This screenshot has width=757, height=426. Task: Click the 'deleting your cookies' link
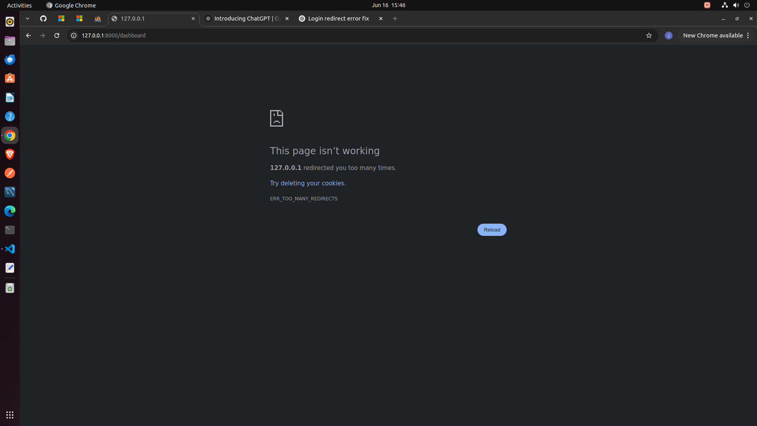[x=312, y=183]
